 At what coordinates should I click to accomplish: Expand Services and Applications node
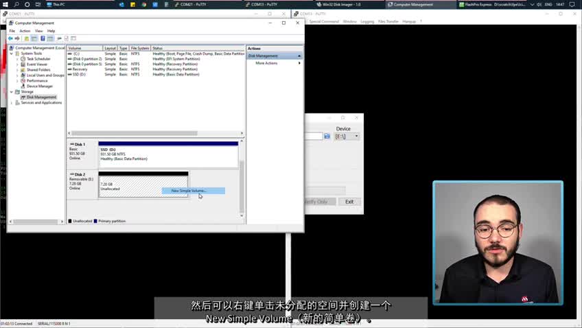pyautogui.click(x=12, y=103)
